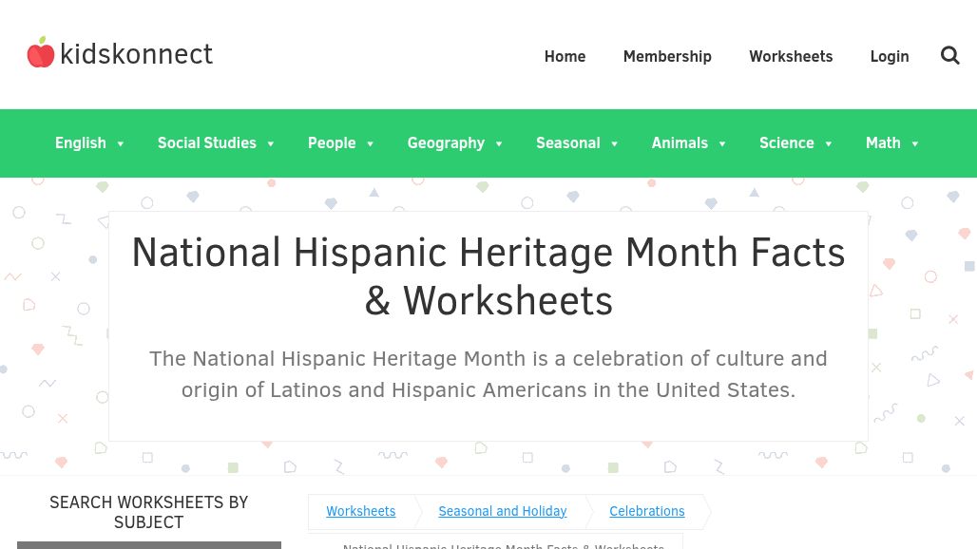The height and width of the screenshot is (549, 977).
Task: Expand the Animals dropdown menu
Action: pos(689,143)
